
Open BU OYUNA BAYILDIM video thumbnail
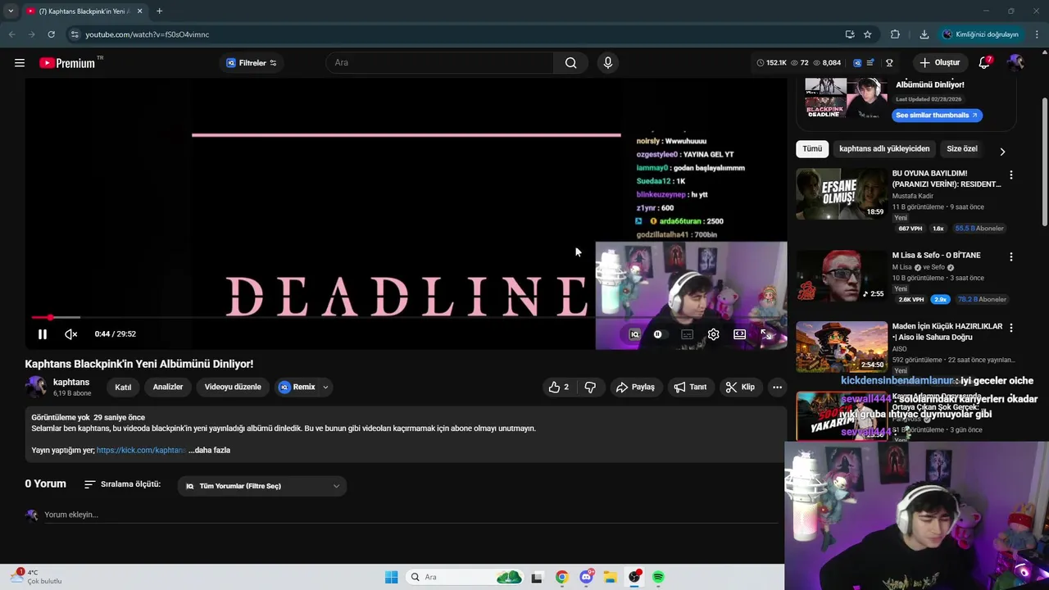point(842,193)
